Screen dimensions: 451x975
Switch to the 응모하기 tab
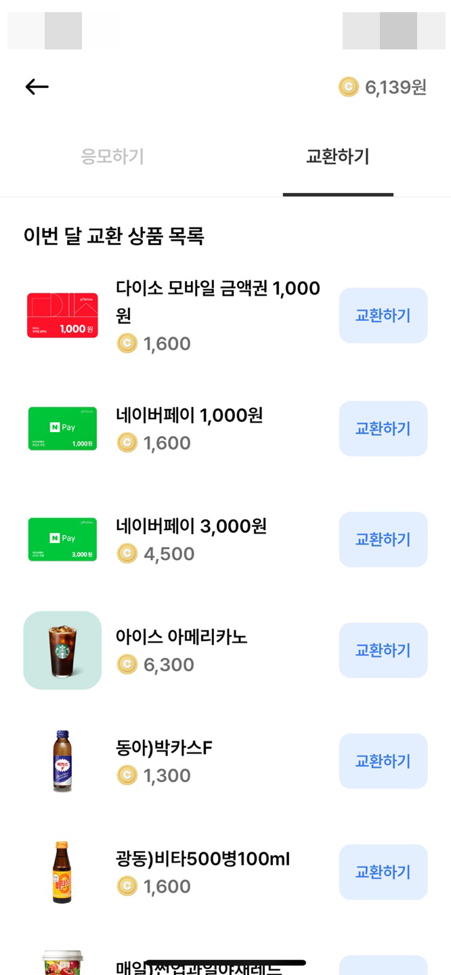coord(112,154)
